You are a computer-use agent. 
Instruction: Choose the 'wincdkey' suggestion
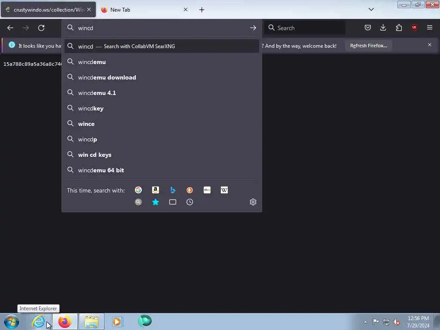click(x=162, y=108)
